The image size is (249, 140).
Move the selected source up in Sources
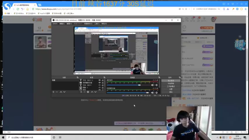pyautogui.click(x=92, y=92)
